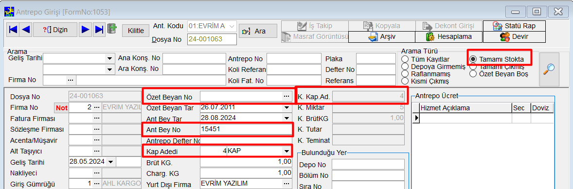This screenshot has height=189, width=573.
Task: Click the Kopyala copy button
Action: point(381,26)
